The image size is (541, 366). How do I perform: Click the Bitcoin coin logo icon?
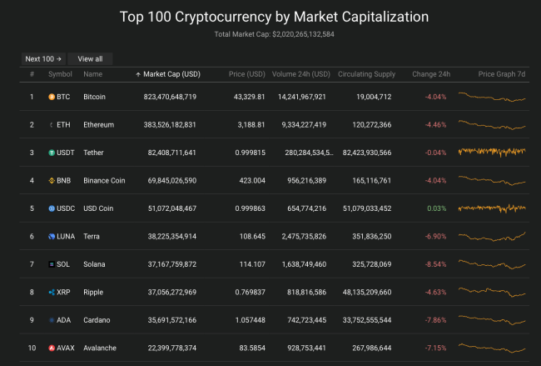point(52,97)
